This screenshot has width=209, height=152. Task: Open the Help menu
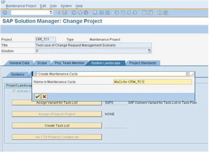point(79,6)
